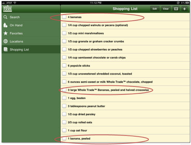Image resolution: width=191 pixels, height=145 pixels.
Task: Tap the battery indicator in status bar
Action: tap(187, 3)
